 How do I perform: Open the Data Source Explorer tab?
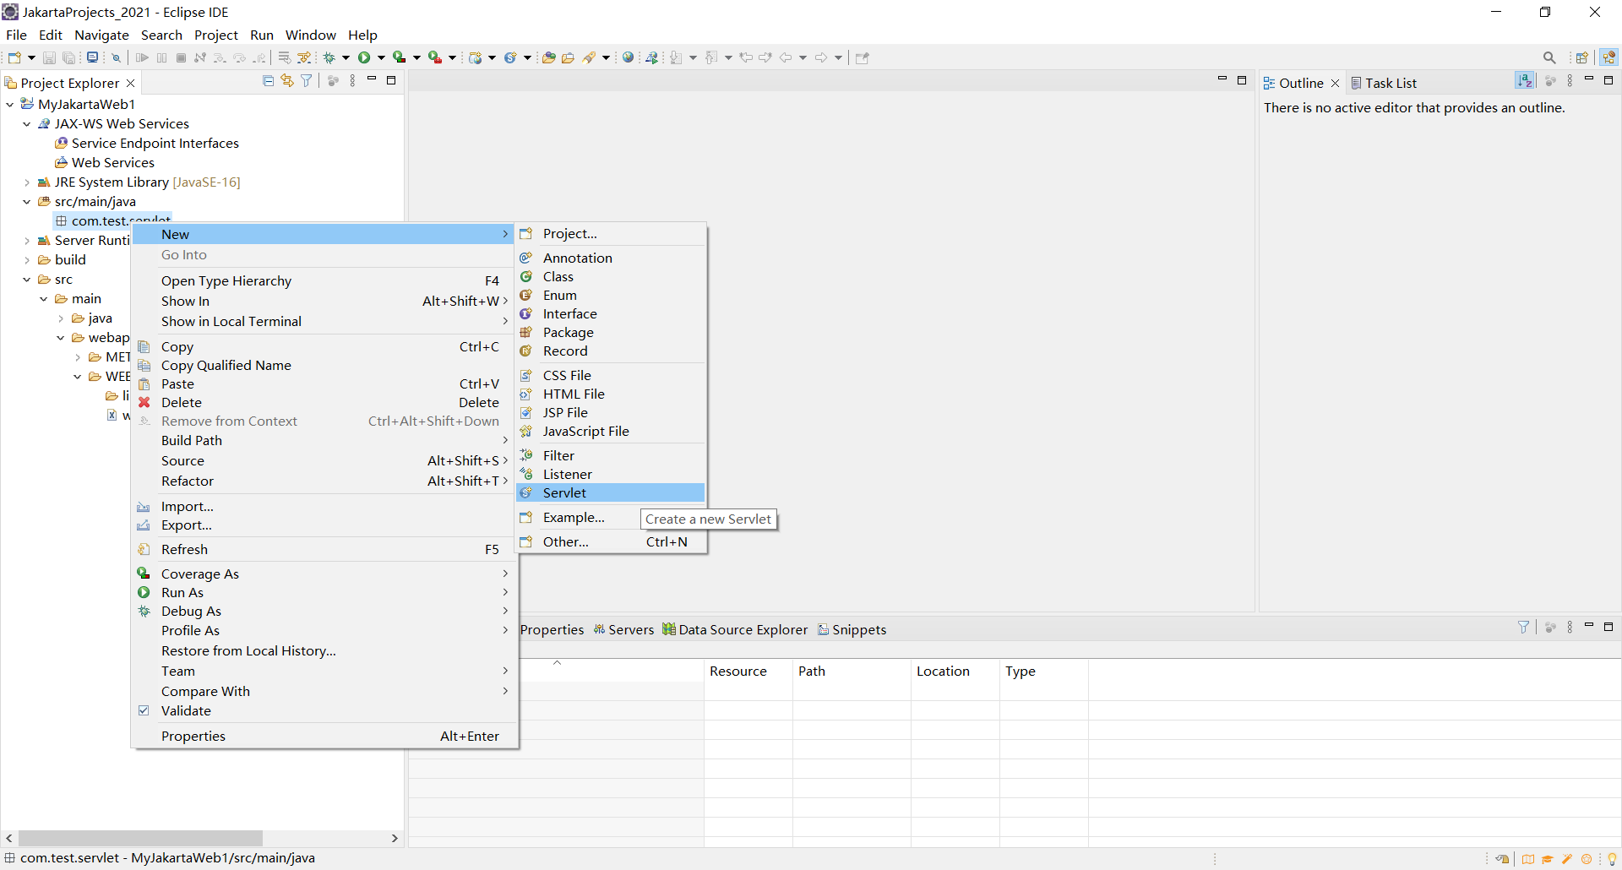(x=735, y=629)
